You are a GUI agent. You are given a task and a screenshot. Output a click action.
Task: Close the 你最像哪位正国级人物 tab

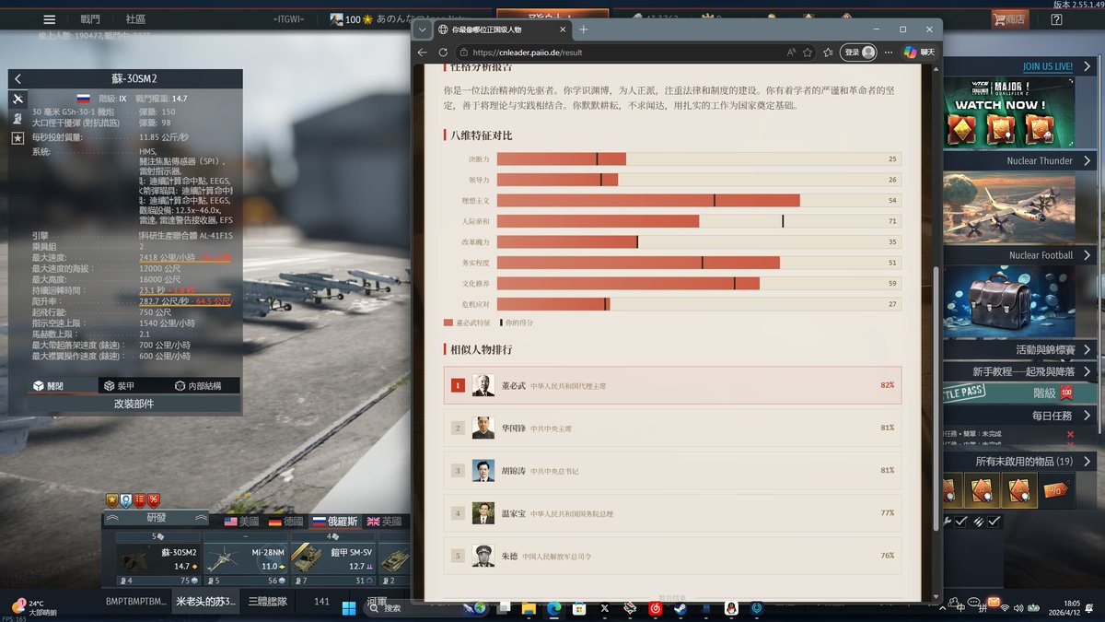pos(563,29)
